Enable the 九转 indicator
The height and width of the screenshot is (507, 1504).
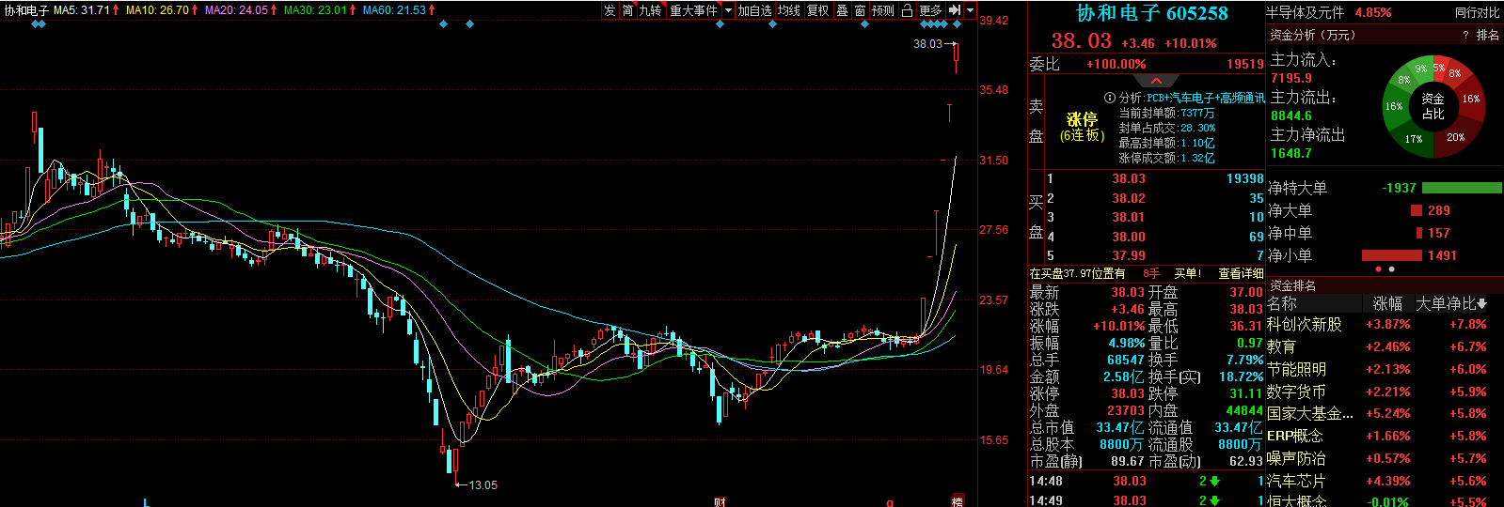click(x=651, y=10)
